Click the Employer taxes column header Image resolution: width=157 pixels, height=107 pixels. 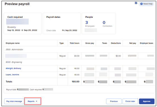click(146, 43)
